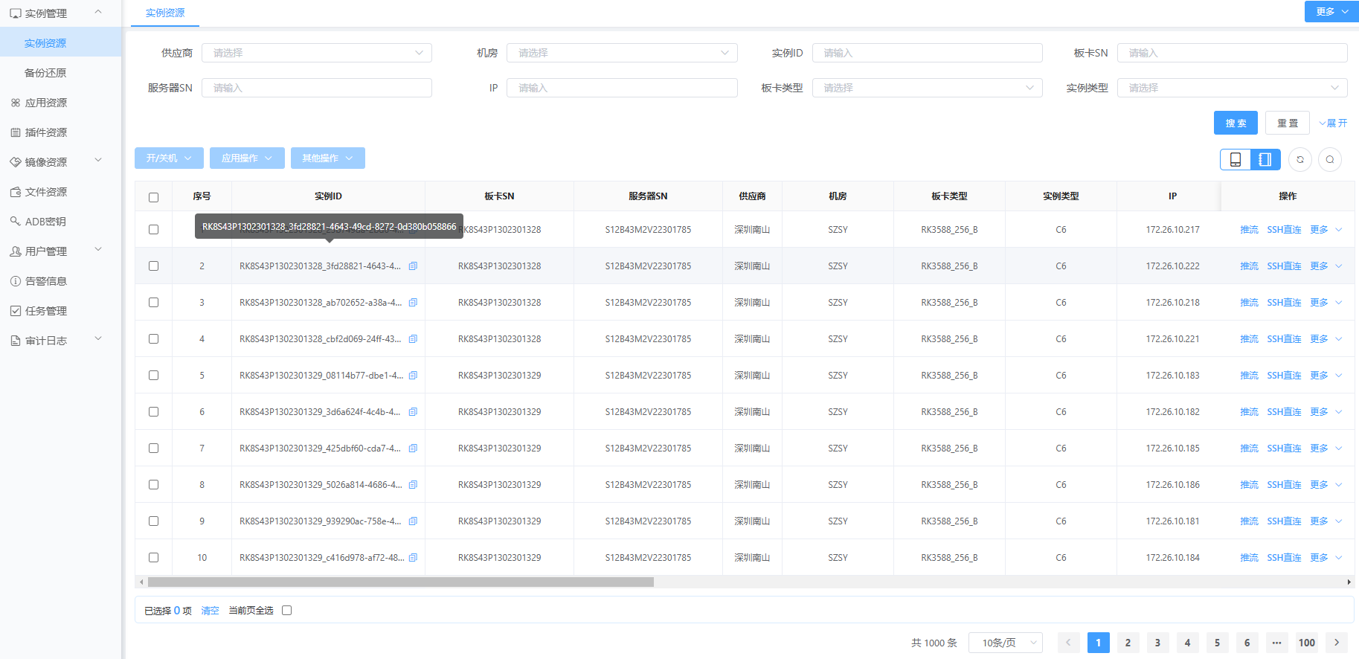
Task: Copy instance ID in row 4
Action: [413, 339]
